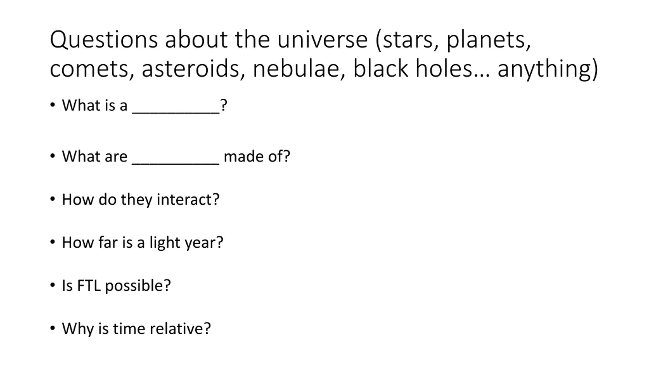Image resolution: width=649 pixels, height=365 pixels.
Task: Click the words "made of?"
Action: (257, 156)
